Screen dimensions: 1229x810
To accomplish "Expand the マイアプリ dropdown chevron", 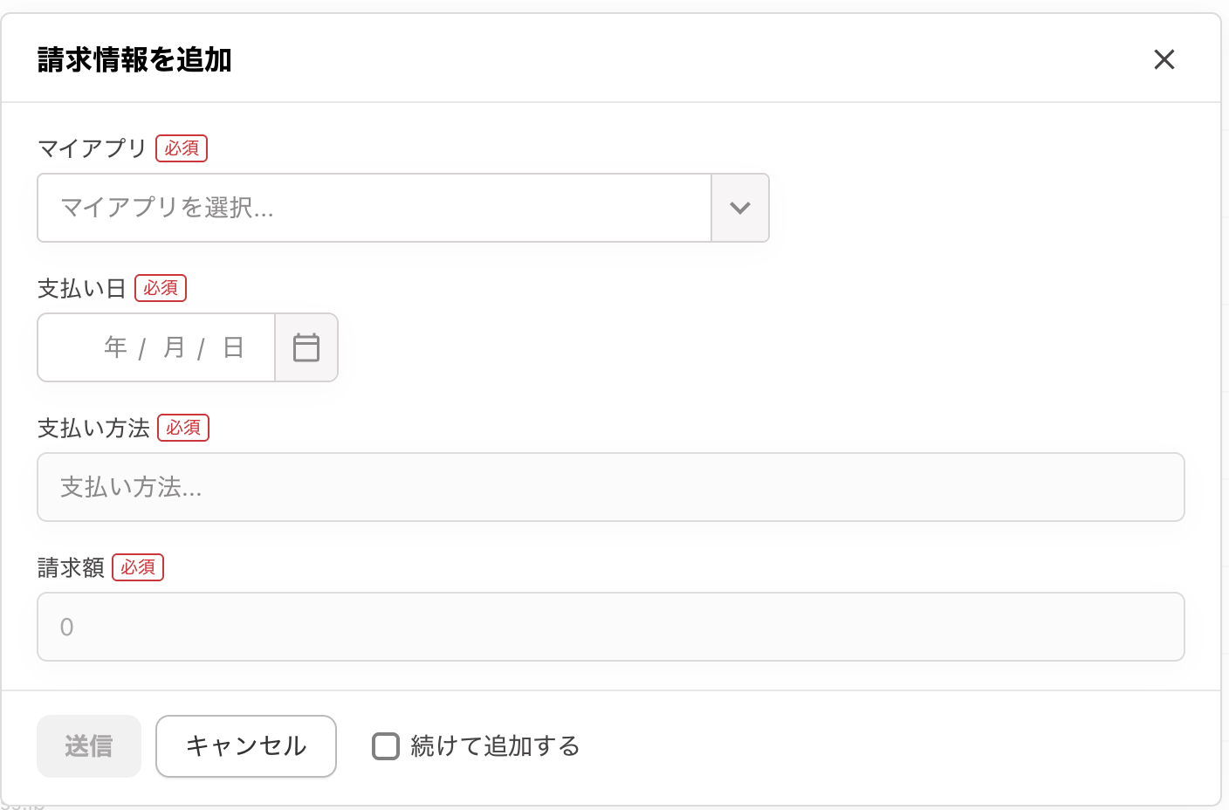I will (740, 208).
